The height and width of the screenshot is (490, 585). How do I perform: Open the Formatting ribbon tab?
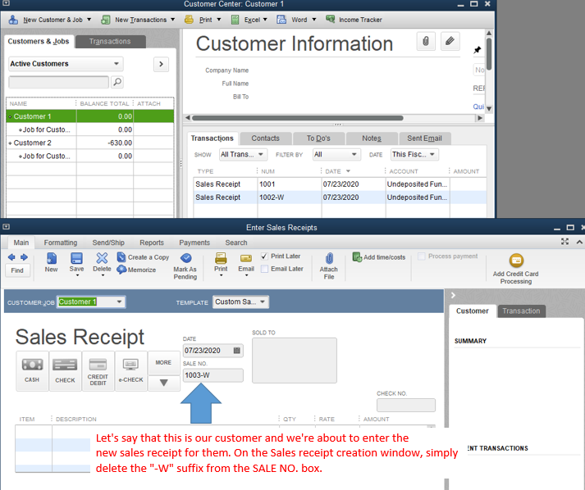tap(61, 243)
